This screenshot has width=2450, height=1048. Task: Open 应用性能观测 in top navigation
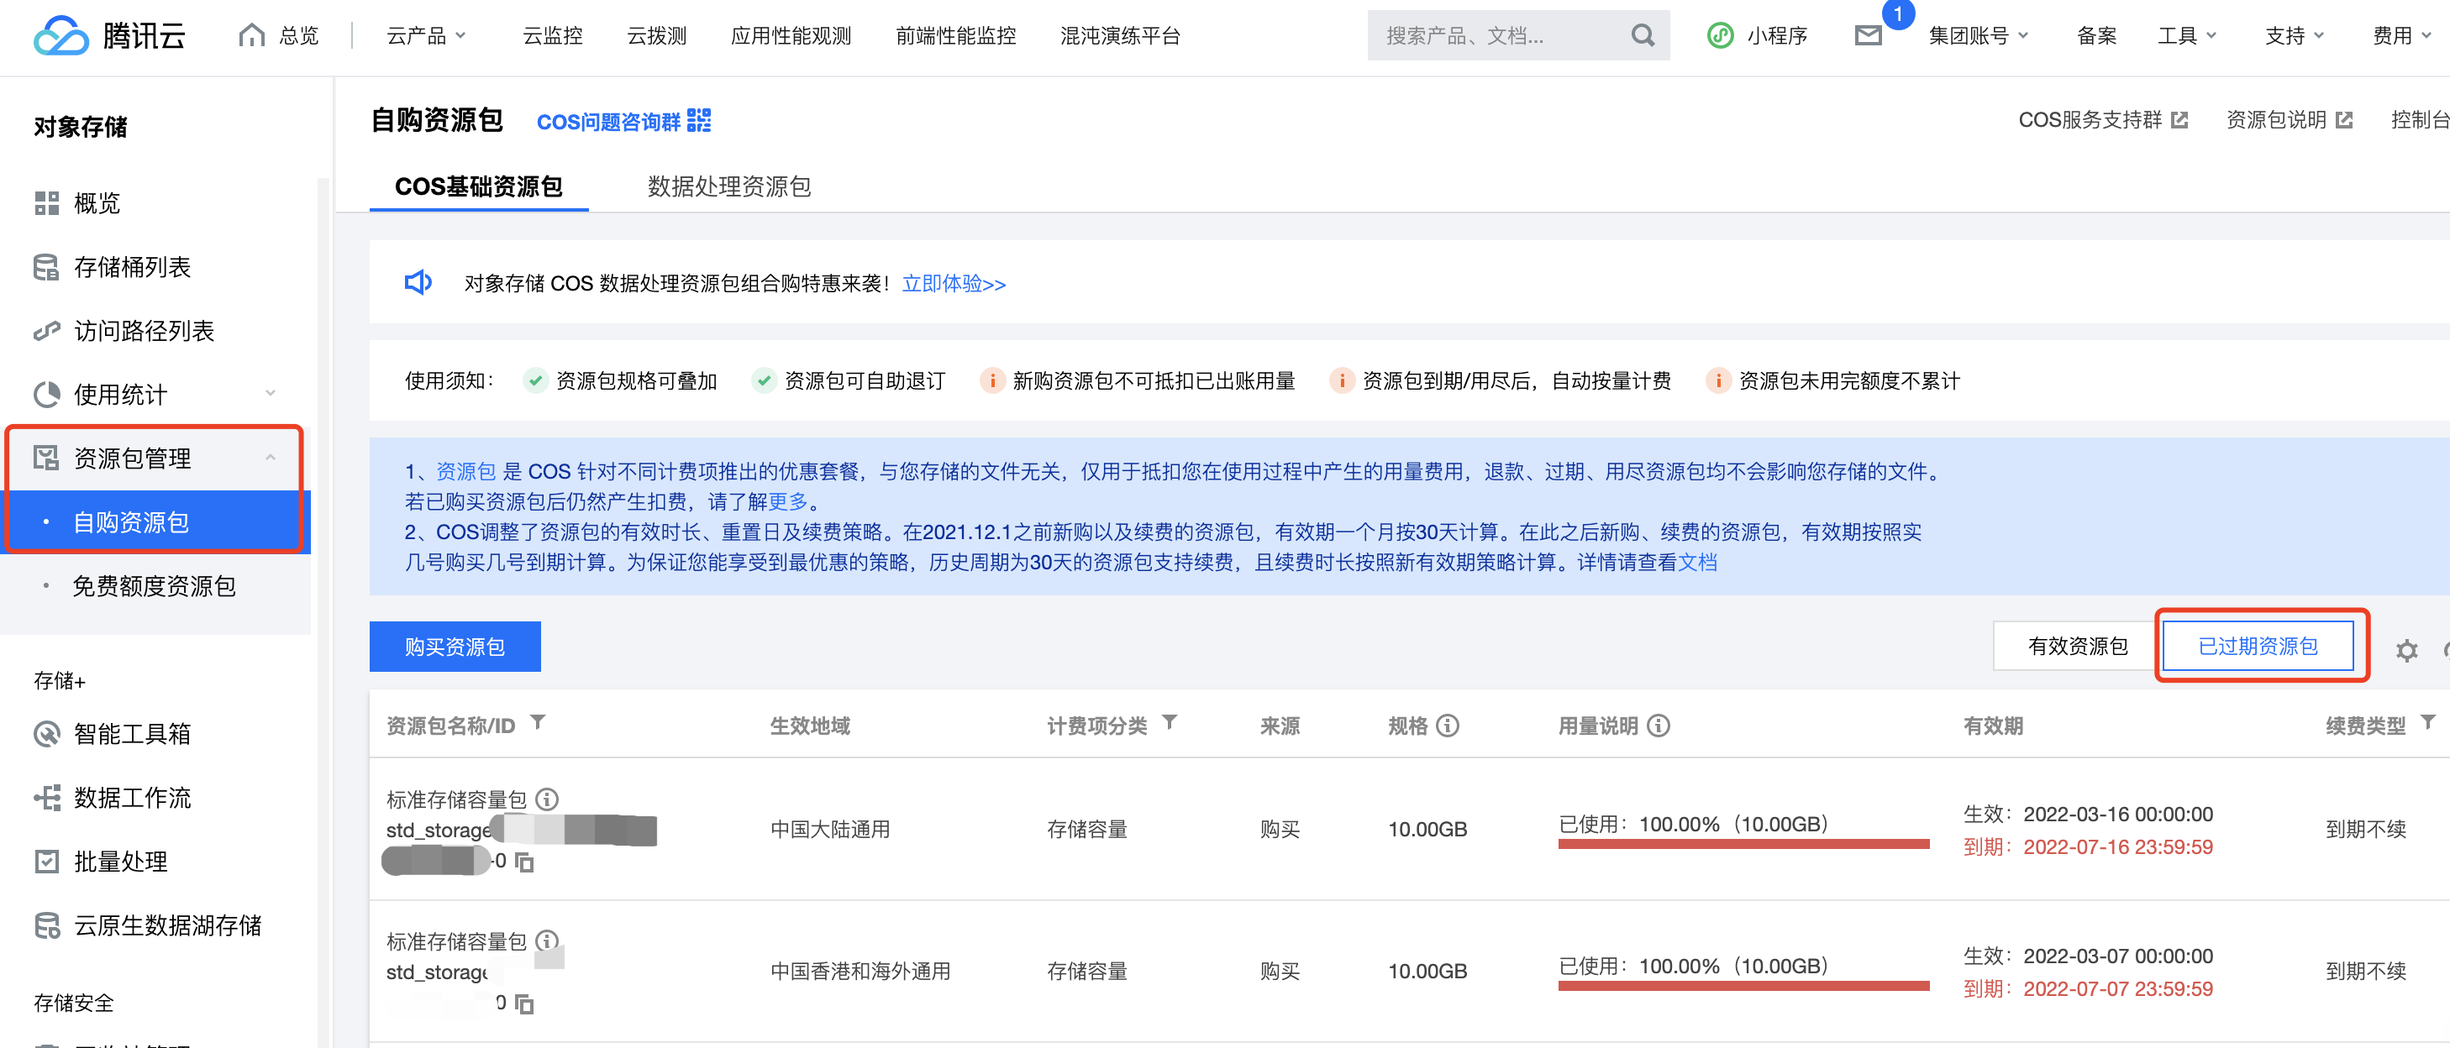click(x=791, y=35)
